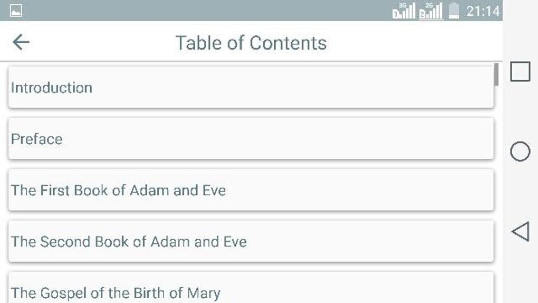The image size is (538, 303).
Task: Open the Introduction chapter
Action: coord(251,87)
